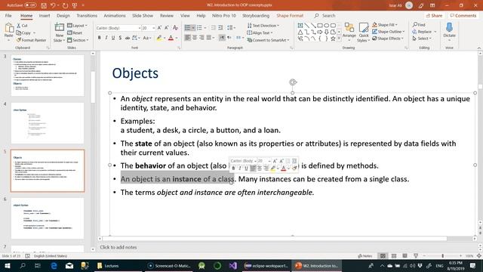Toggle the Notes button in status bar

(365, 256)
